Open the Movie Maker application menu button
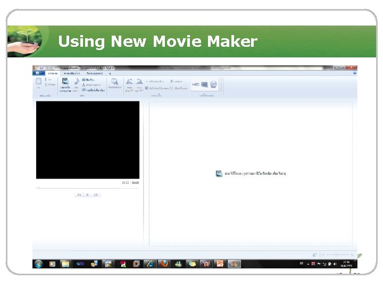This screenshot has width=383, height=287. point(39,73)
